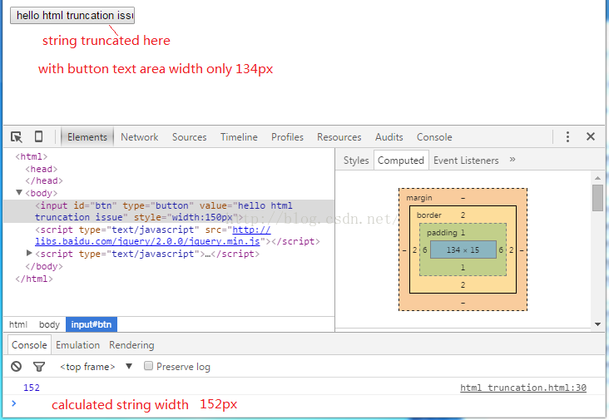The height and width of the screenshot is (420, 609).
Task: Select the closing /head tag row
Action: click(44, 180)
